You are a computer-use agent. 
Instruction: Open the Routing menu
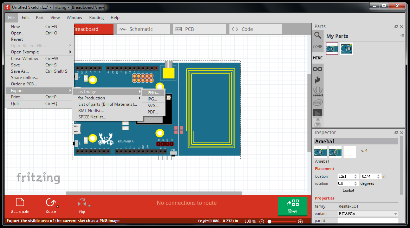[x=97, y=18]
